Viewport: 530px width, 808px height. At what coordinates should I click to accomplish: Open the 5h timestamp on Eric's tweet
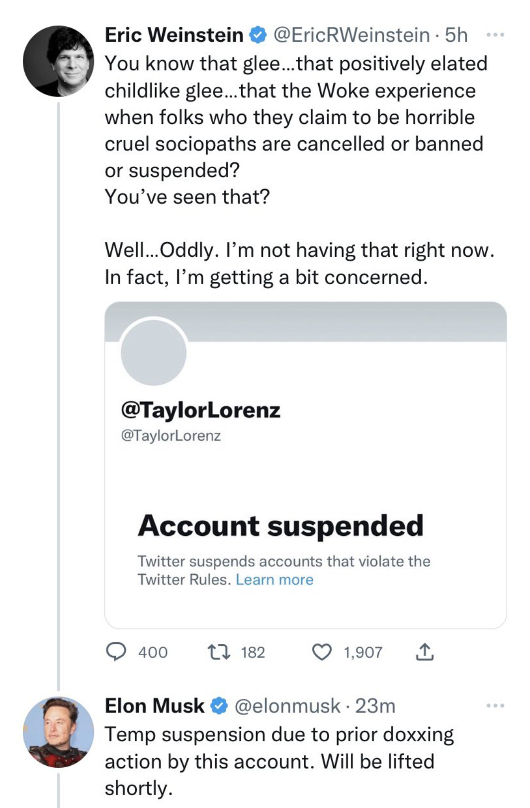(x=456, y=35)
